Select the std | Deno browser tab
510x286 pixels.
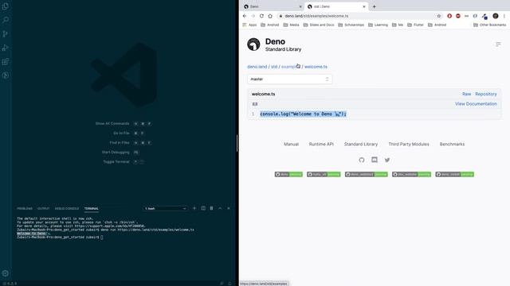pyautogui.click(x=336, y=6)
